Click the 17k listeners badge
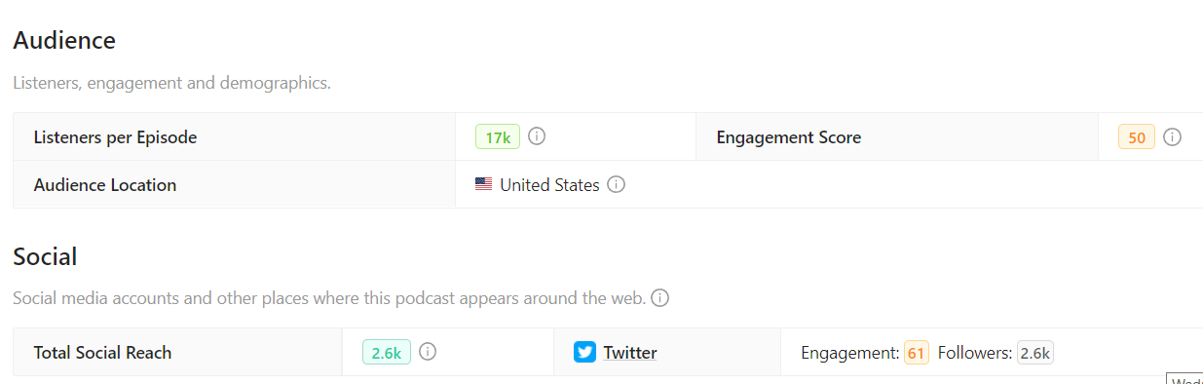The width and height of the screenshot is (1203, 384). 498,137
